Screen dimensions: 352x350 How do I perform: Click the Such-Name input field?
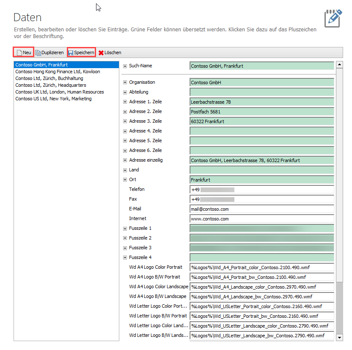262,66
